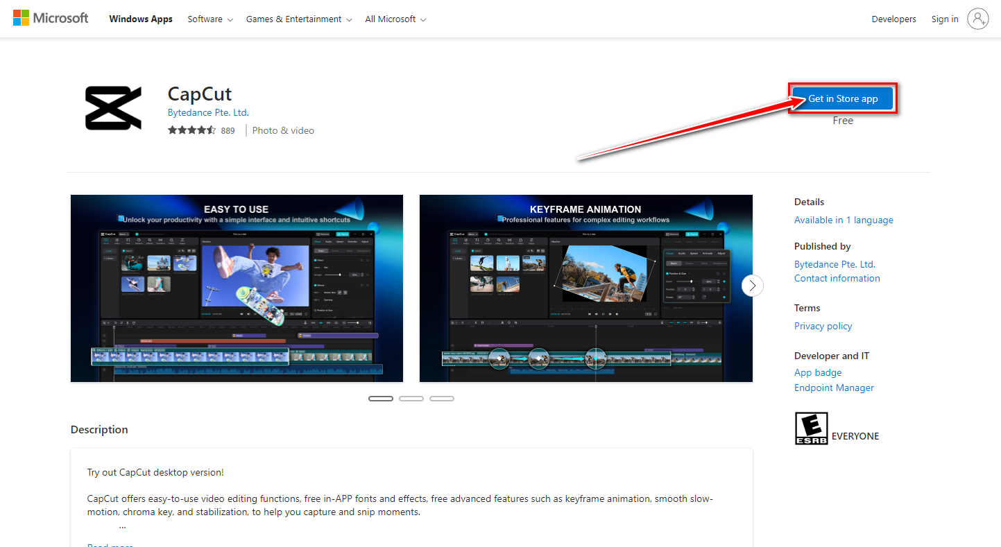
Task: Click the star rating display
Action: click(x=191, y=130)
